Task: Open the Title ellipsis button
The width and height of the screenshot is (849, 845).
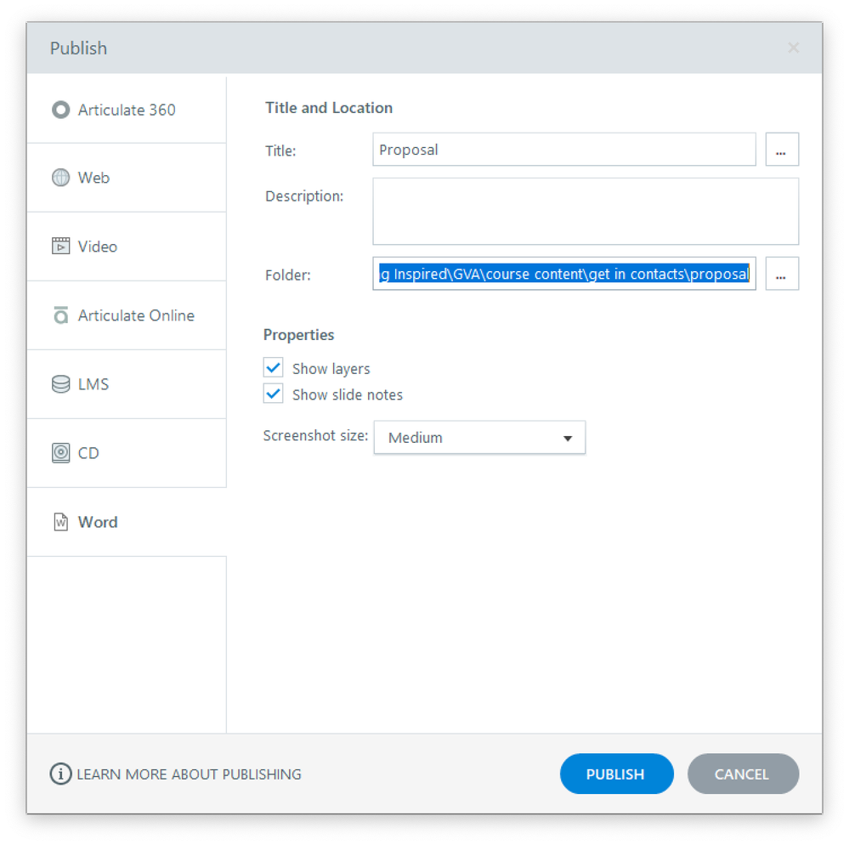Action: (782, 150)
